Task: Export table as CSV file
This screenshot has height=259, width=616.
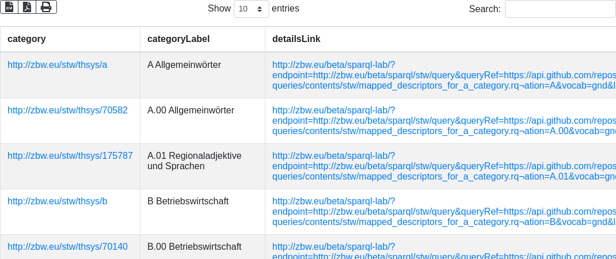Action: (9, 7)
